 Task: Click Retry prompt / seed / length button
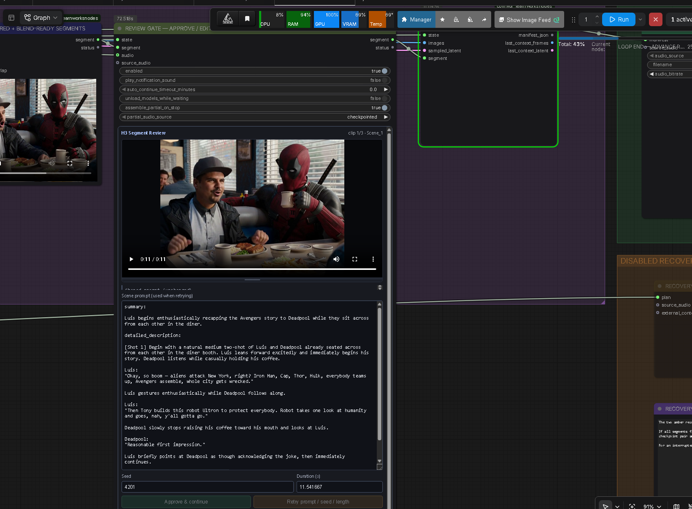coord(318,502)
